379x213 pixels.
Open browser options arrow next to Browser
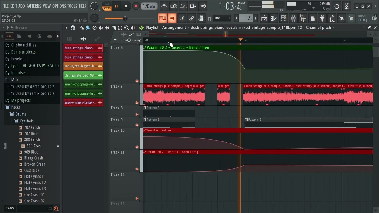pyautogui.click(x=3, y=28)
